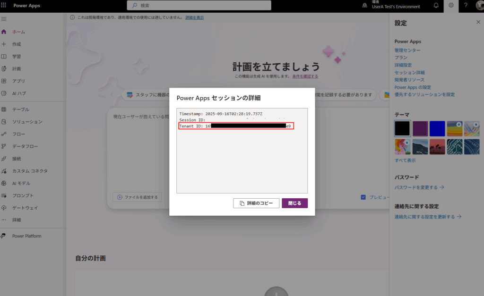Click the Timestamp line in session details
Image resolution: width=484 pixels, height=296 pixels.
click(x=221, y=114)
